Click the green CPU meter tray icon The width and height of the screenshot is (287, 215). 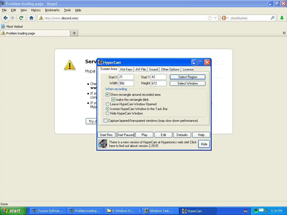(256, 211)
